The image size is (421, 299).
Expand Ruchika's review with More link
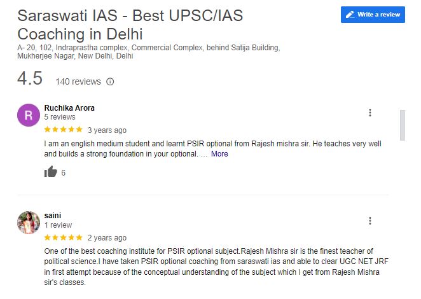[219, 154]
